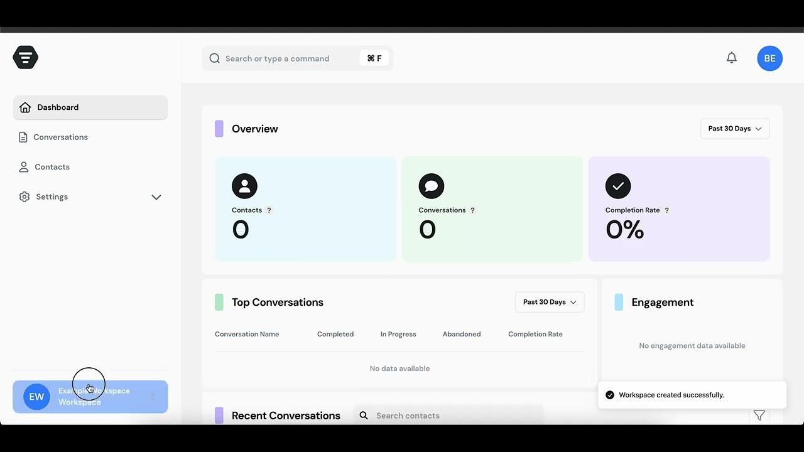Expand the Settings chevron in sidebar
Image resolution: width=804 pixels, height=452 pixels.
(x=156, y=197)
